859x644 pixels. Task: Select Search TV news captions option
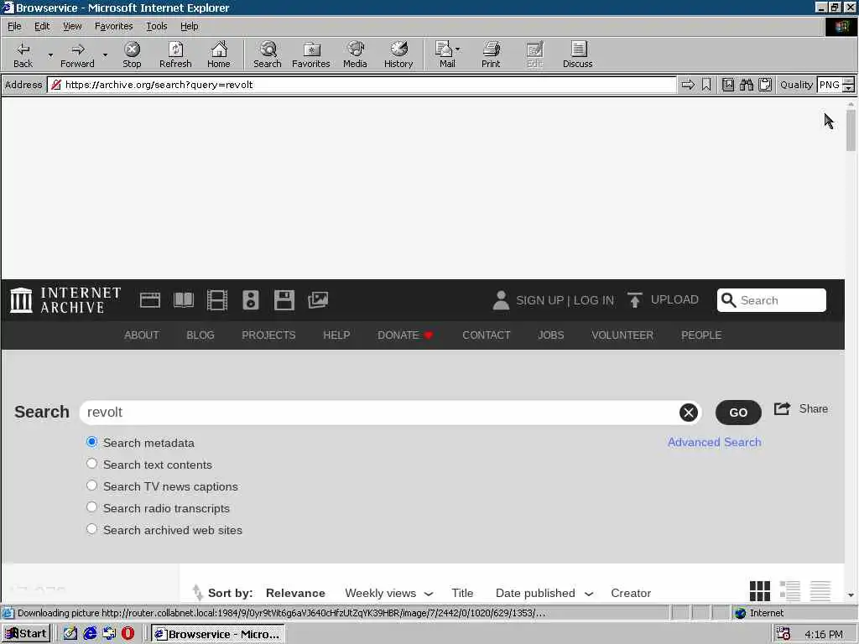tap(91, 486)
